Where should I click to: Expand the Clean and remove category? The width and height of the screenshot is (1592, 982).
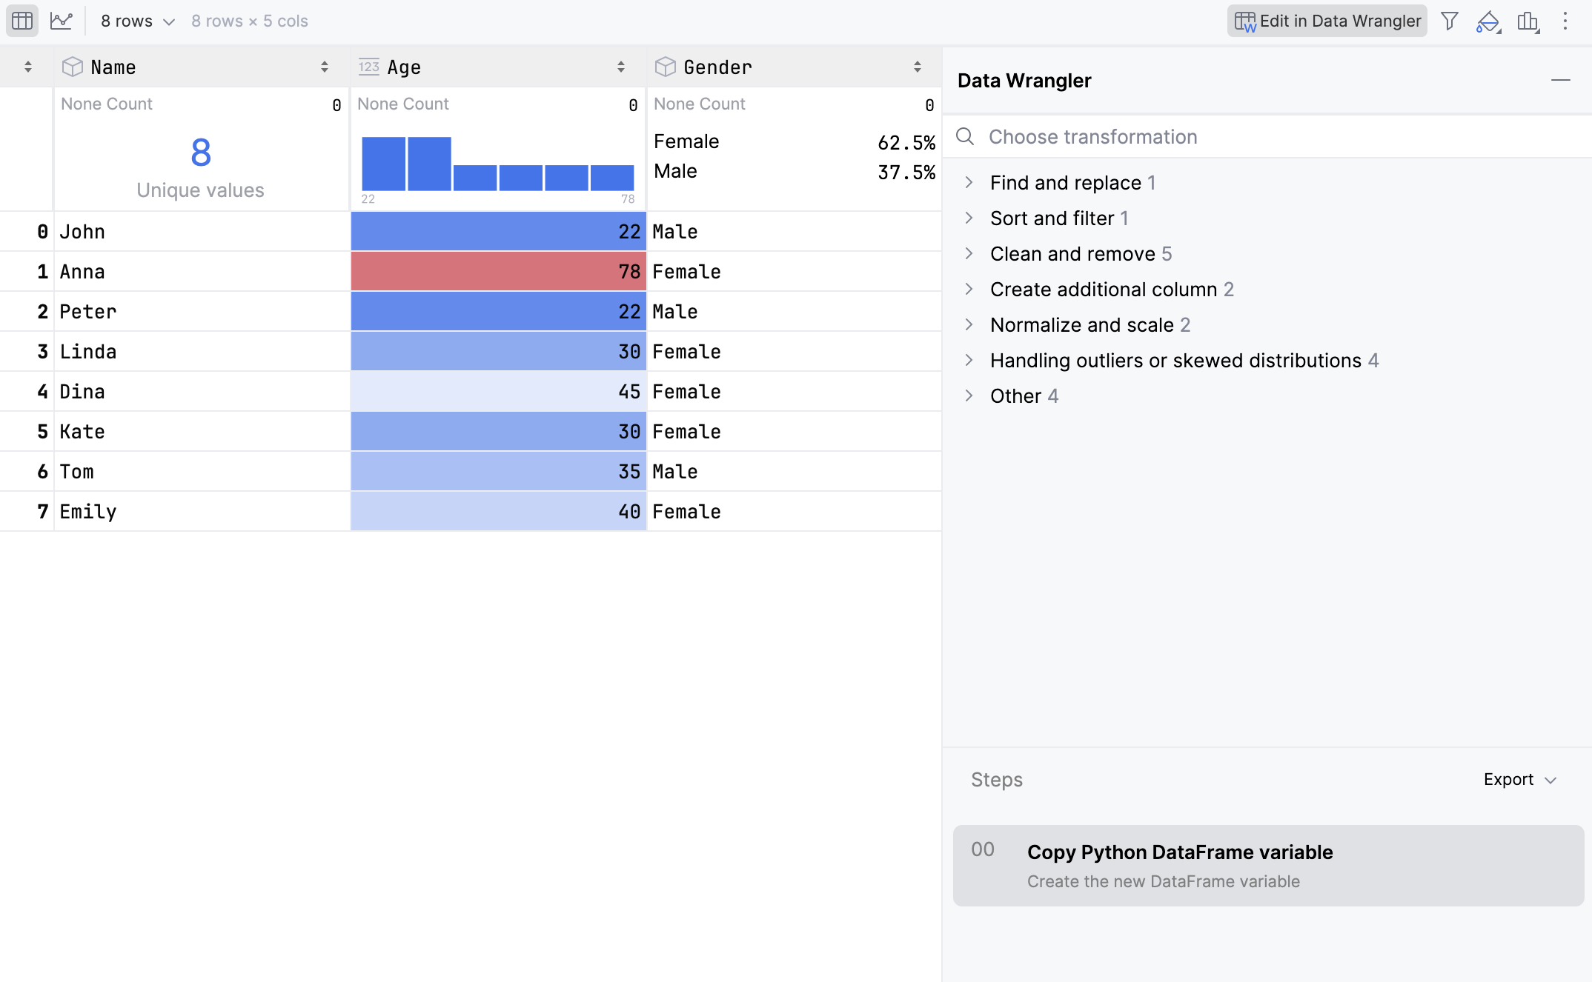[1079, 253]
